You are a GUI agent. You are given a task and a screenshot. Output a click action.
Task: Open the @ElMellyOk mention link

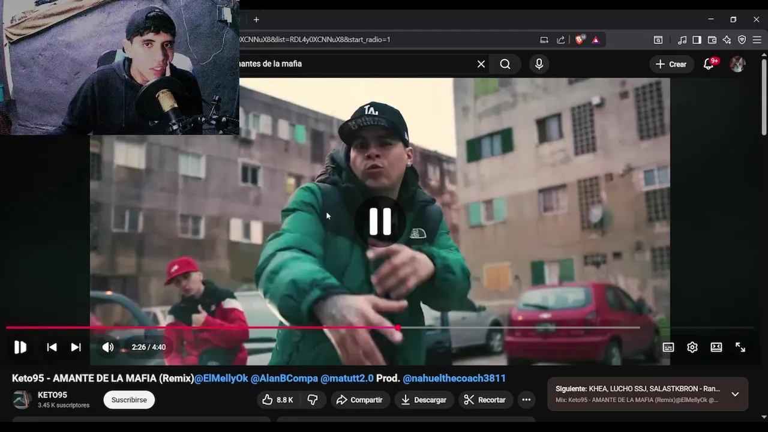221,378
